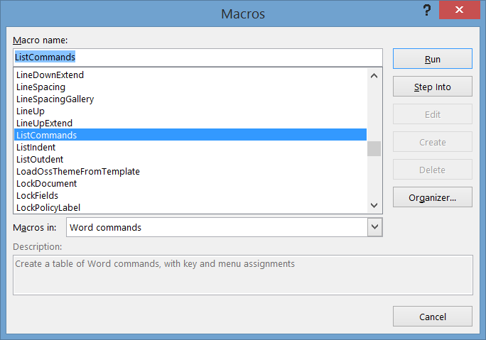Select the LineUp macro entry
Image resolution: width=486 pixels, height=340 pixels.
(190, 111)
